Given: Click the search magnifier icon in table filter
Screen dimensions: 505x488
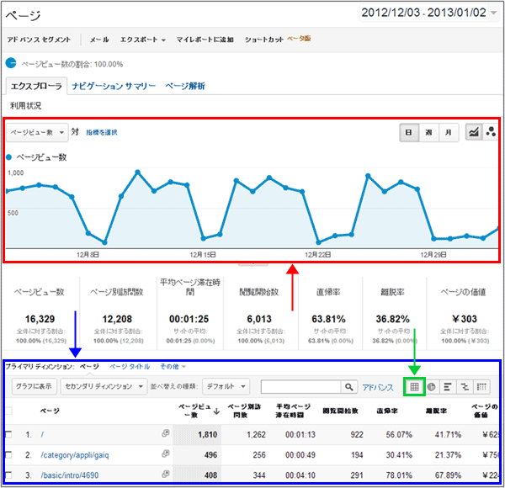Looking at the screenshot, I should [348, 387].
